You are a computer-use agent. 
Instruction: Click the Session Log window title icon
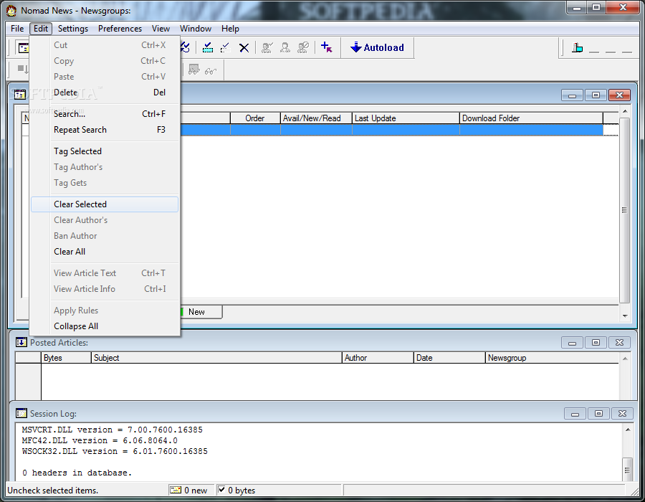click(21, 413)
